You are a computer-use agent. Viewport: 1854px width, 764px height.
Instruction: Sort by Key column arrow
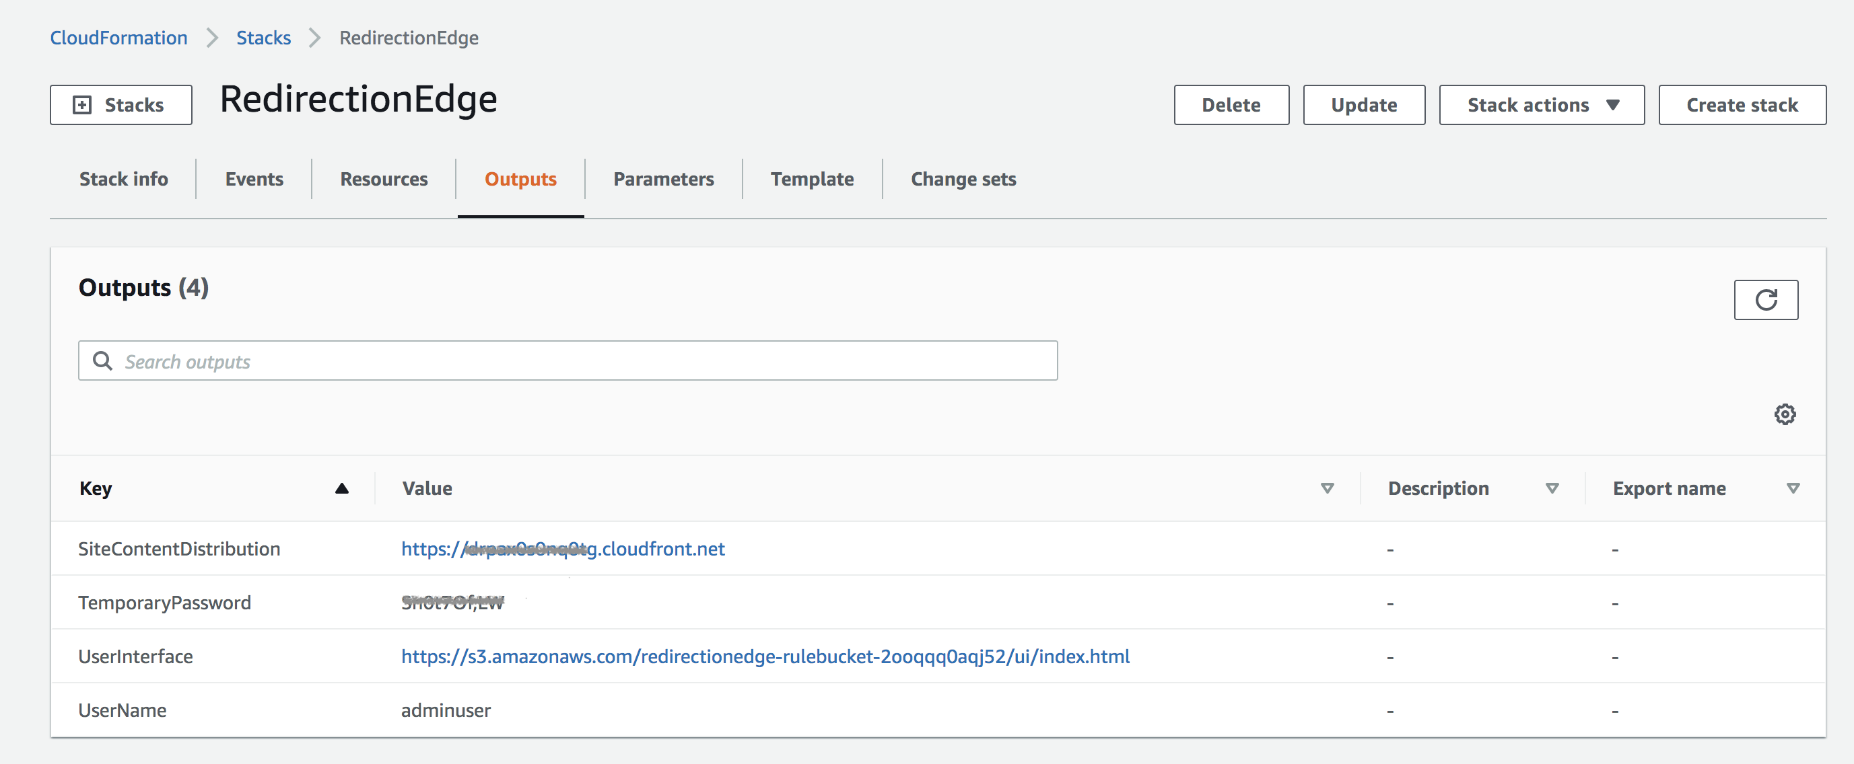pos(342,489)
